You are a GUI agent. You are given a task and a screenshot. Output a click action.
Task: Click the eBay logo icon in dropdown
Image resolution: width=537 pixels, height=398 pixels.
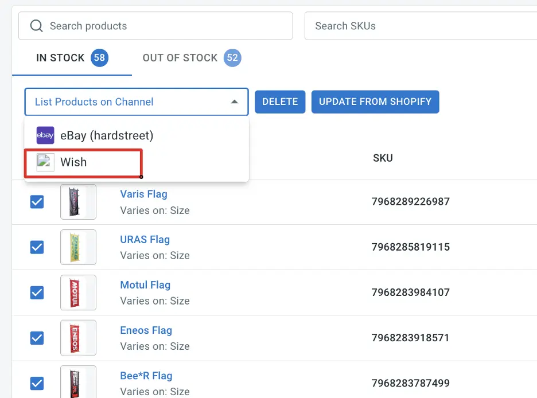pyautogui.click(x=45, y=135)
